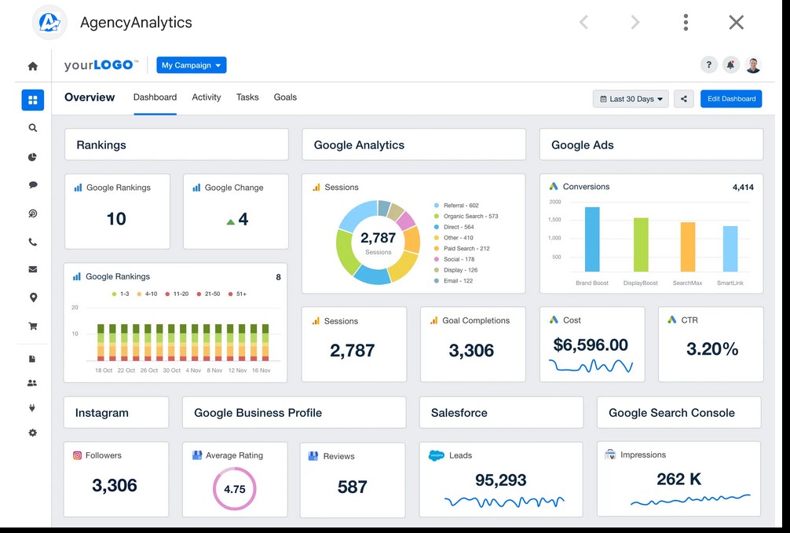Image resolution: width=790 pixels, height=533 pixels.
Task: Open the home icon in sidebar
Action: pos(33,66)
